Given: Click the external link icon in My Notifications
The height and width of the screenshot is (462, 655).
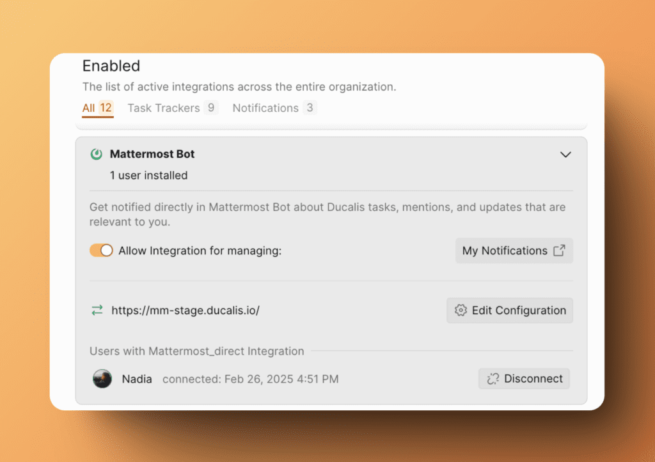Looking at the screenshot, I should click(x=559, y=250).
